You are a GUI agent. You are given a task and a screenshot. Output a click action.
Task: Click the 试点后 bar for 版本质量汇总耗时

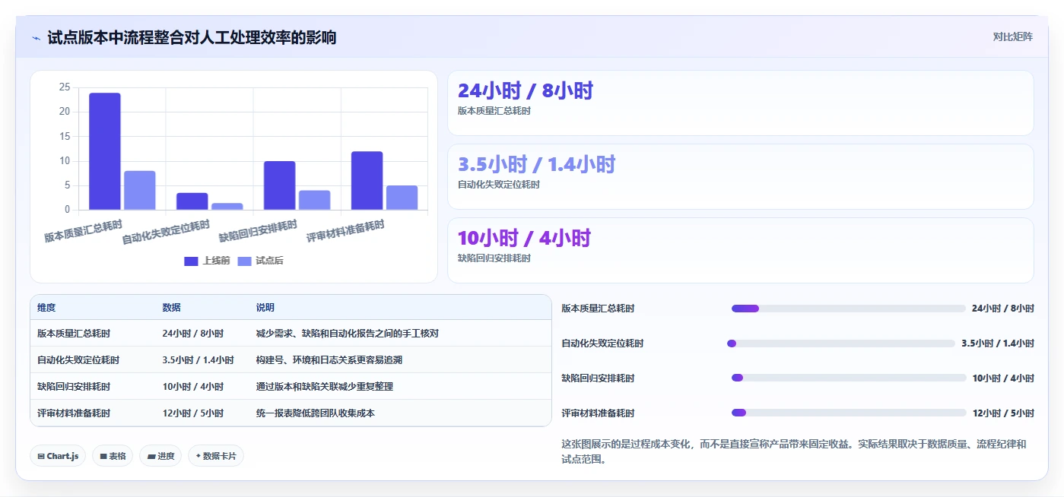pos(140,190)
